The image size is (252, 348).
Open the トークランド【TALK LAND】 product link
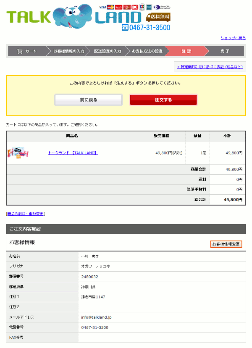coord(73,153)
